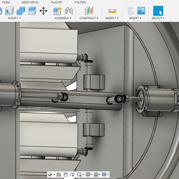This screenshot has width=179, height=179.
Task: Open the Grid and Snaps dropdown arrow
Action: coord(100,175)
